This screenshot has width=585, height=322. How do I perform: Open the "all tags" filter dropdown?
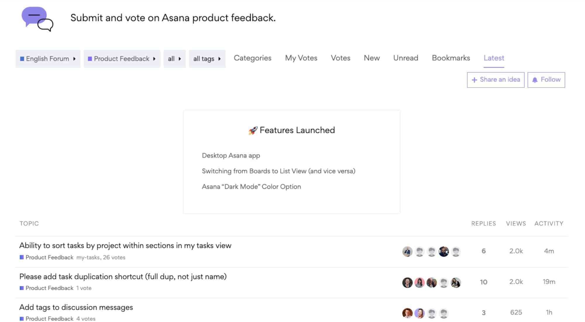tap(207, 59)
